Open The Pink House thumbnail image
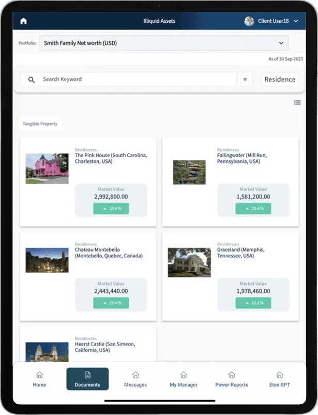The width and height of the screenshot is (318, 415). (47, 169)
